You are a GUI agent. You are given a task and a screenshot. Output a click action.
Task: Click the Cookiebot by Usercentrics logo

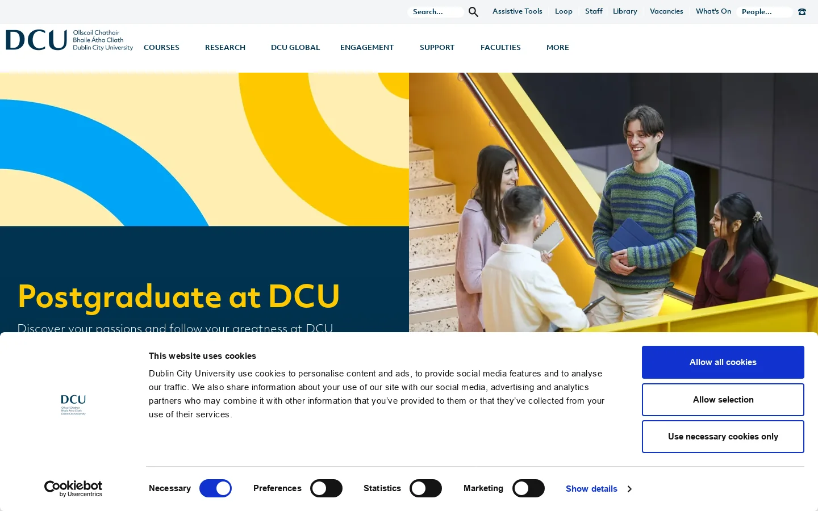coord(73,489)
